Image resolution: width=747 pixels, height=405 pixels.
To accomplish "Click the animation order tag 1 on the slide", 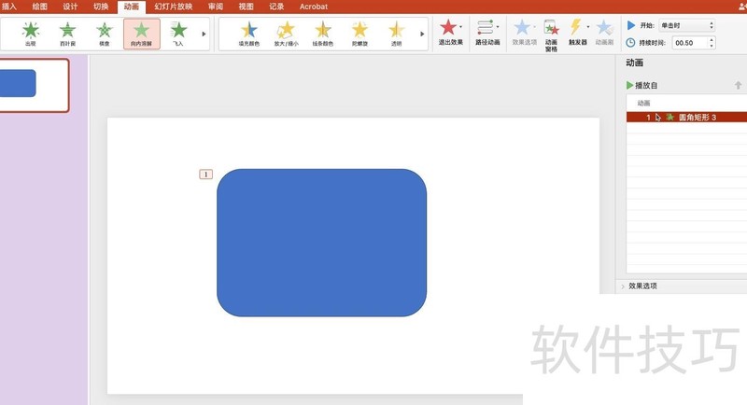I will tap(205, 175).
